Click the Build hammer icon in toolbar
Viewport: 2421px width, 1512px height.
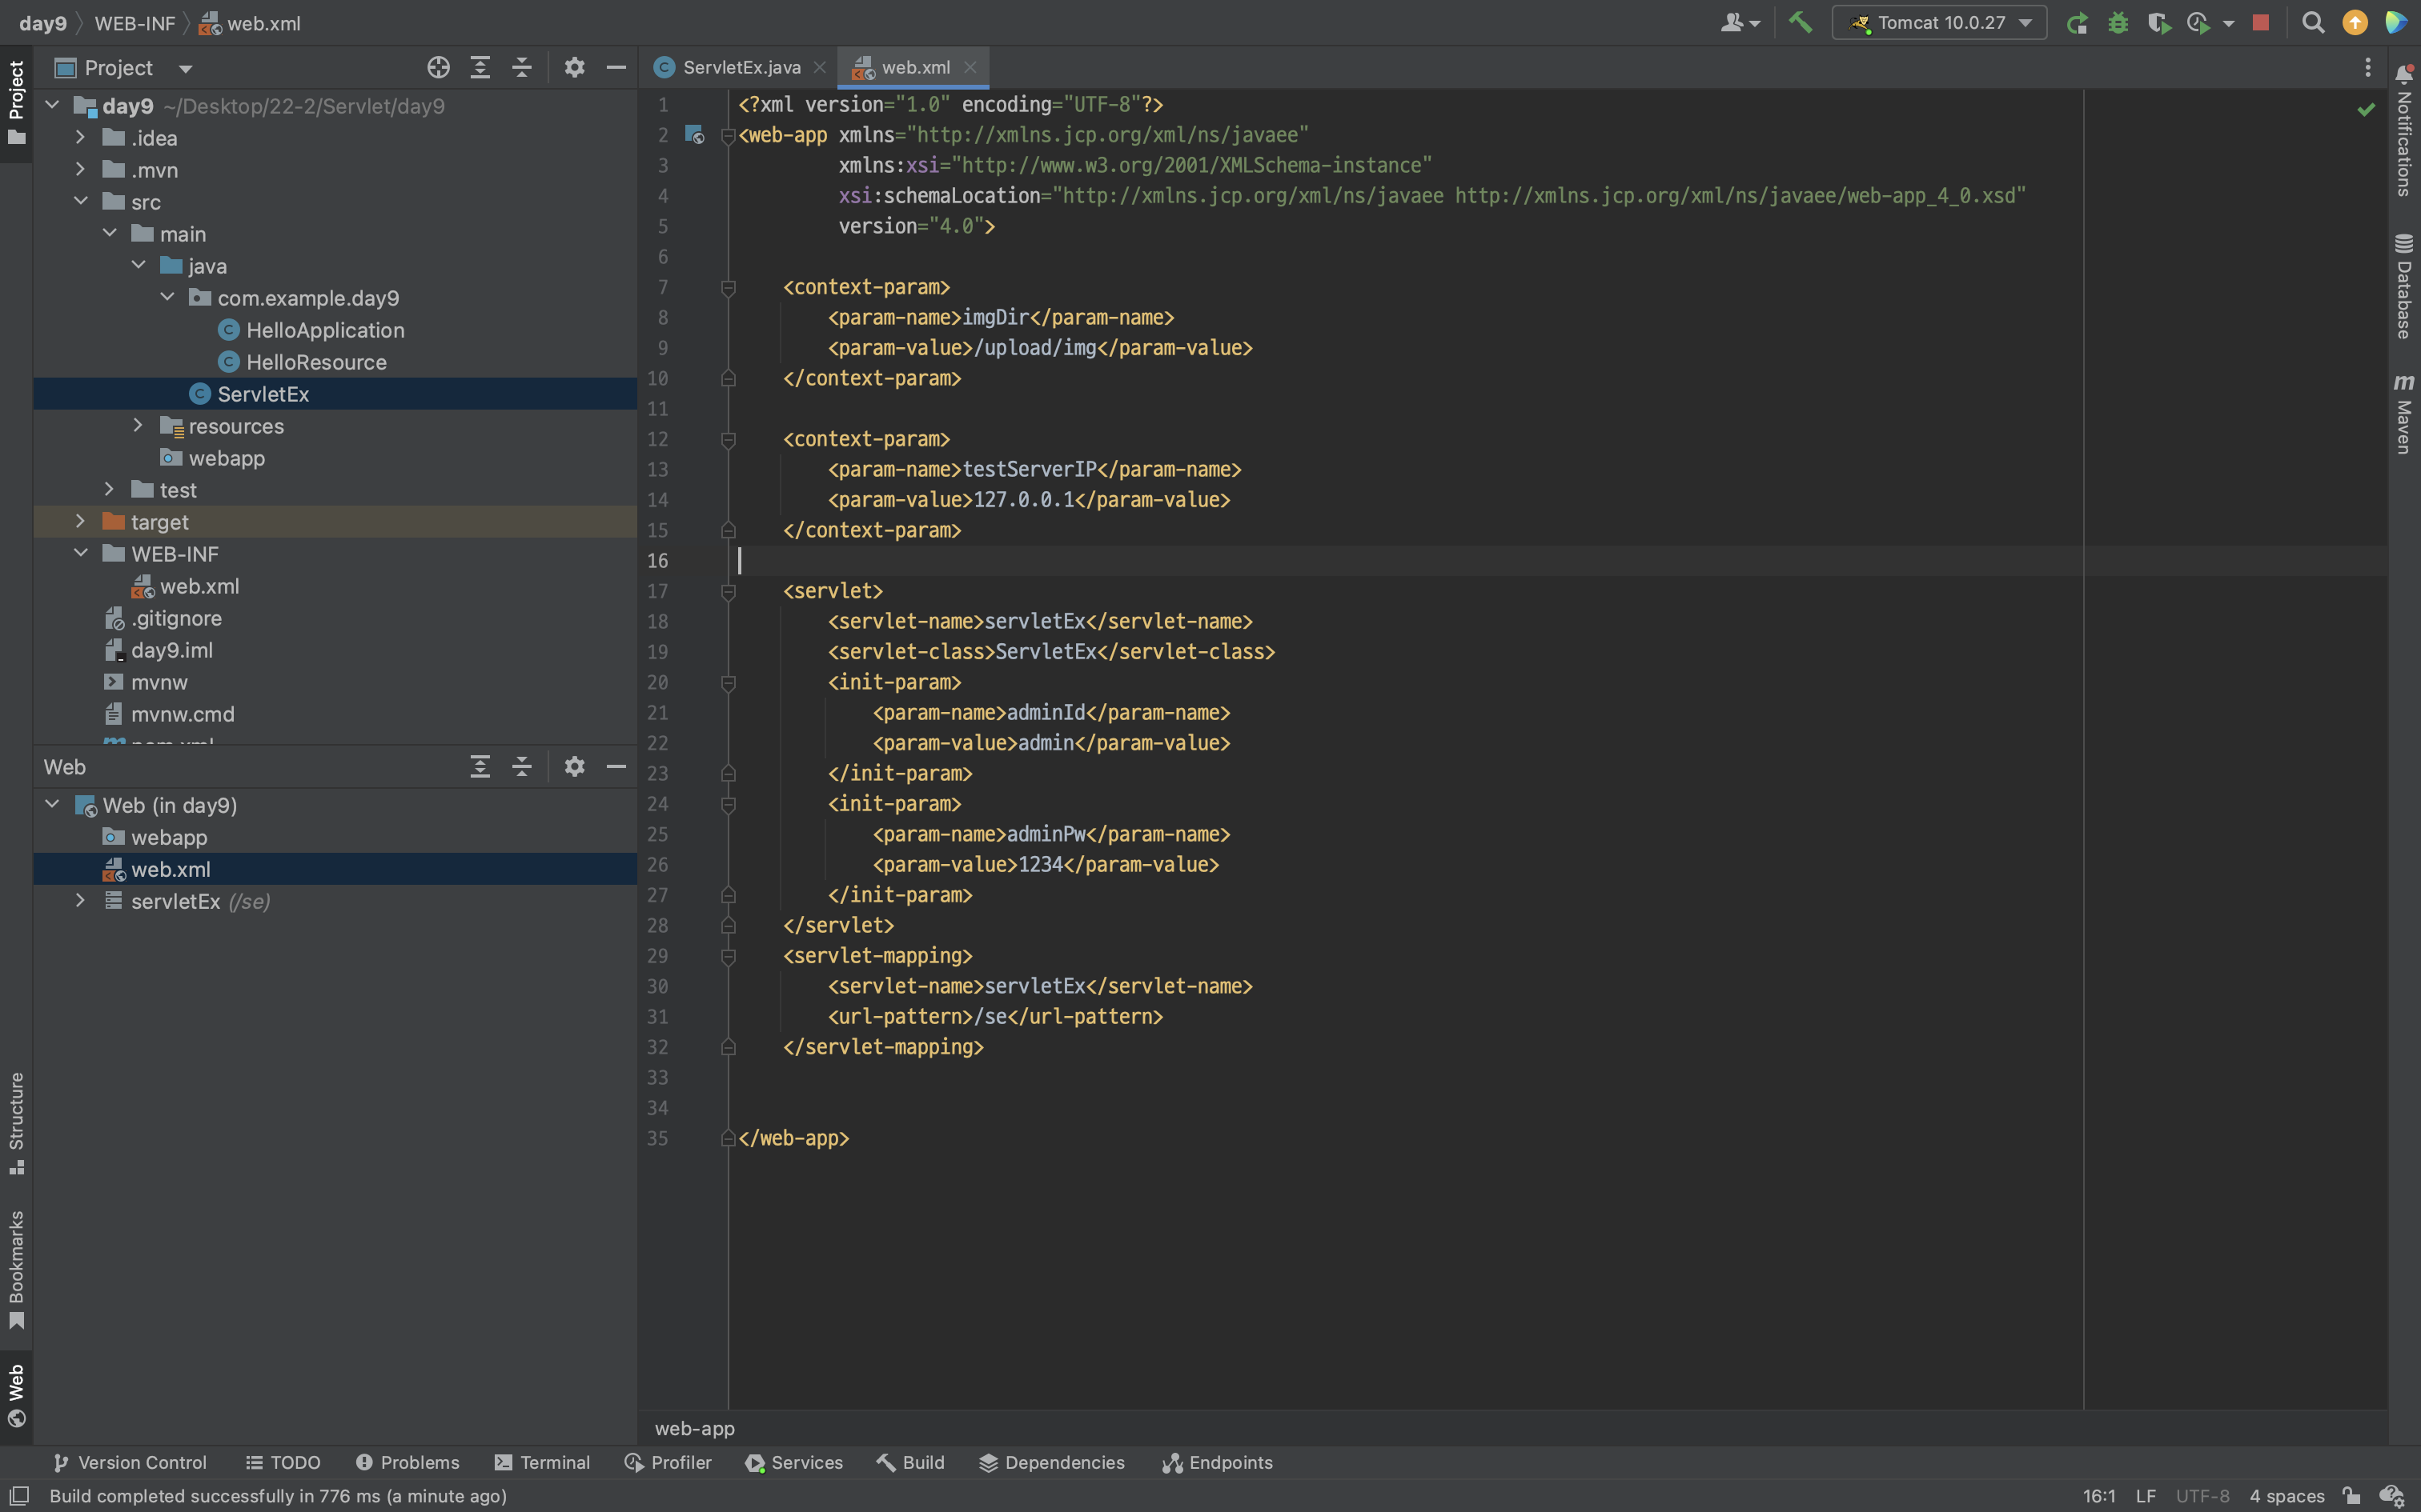(x=1800, y=22)
